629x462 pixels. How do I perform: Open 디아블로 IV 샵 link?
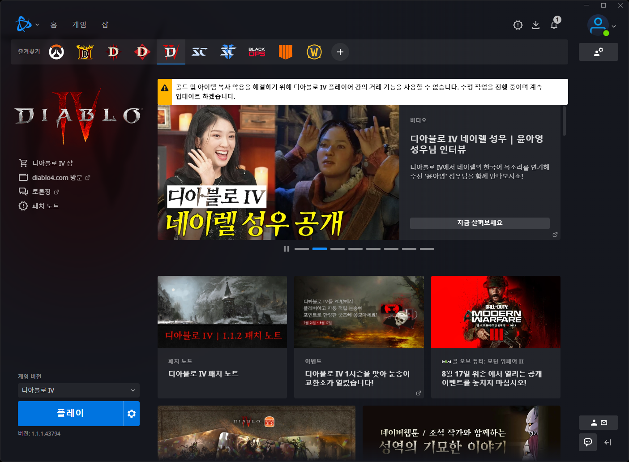(46, 163)
